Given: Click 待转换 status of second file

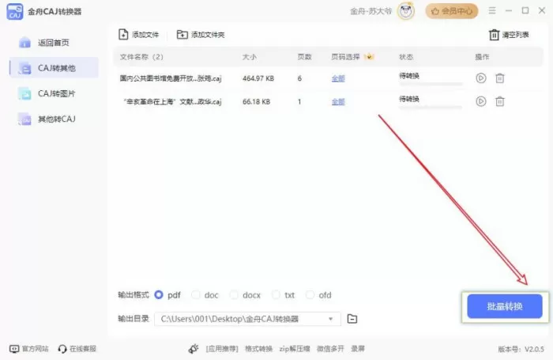Looking at the screenshot, I should (x=409, y=99).
